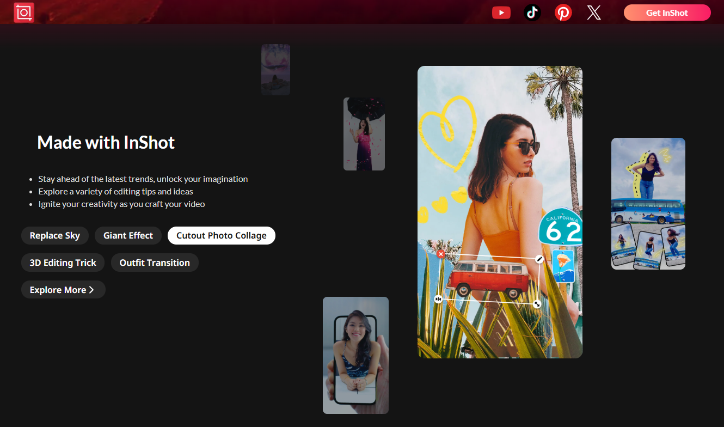Click the pencil edit handle on the van sticker
The height and width of the screenshot is (427, 724).
click(x=539, y=259)
